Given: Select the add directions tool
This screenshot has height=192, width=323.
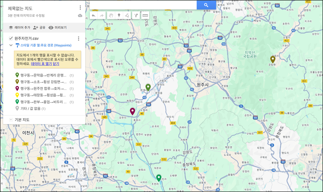Looking at the screenshot, I should pos(136,15).
